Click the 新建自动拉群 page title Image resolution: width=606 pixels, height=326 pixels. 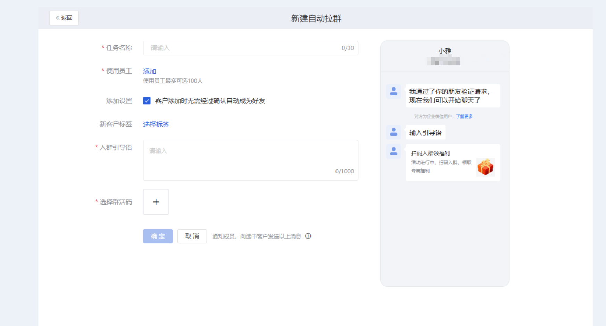click(x=316, y=18)
